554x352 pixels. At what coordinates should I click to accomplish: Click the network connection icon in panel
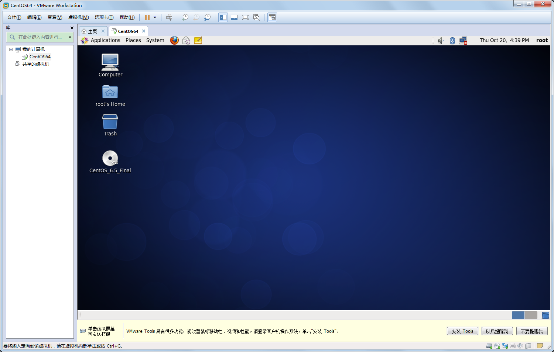[463, 41]
